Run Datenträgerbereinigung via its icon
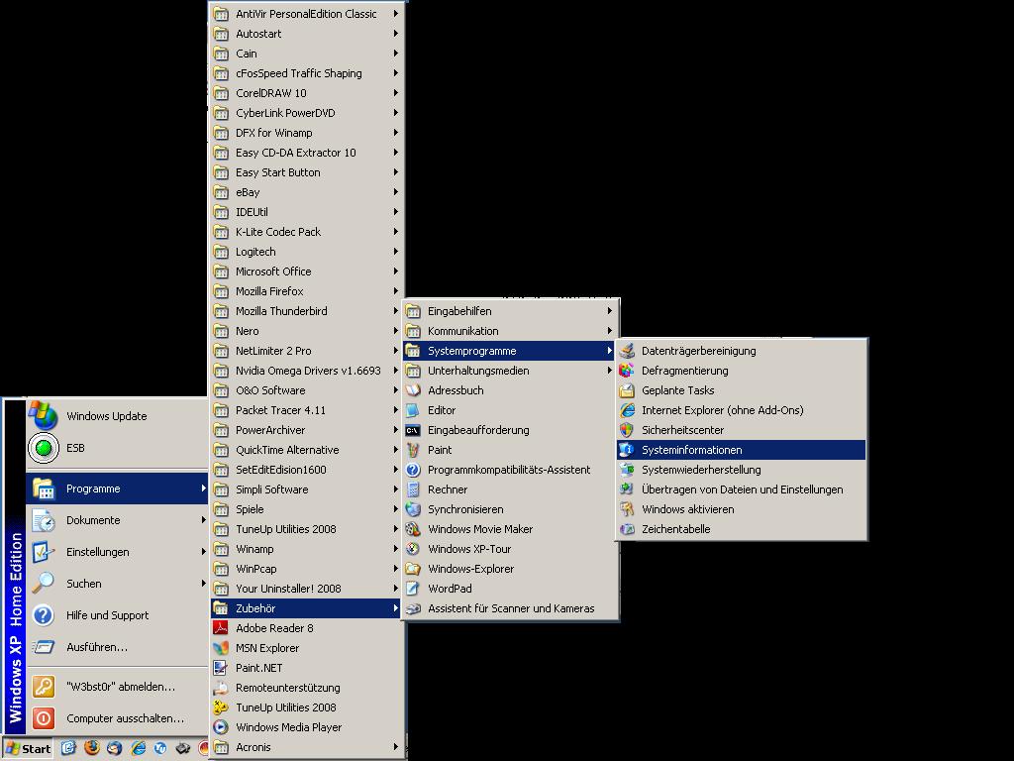Screen dimensions: 1014x761 coord(627,351)
